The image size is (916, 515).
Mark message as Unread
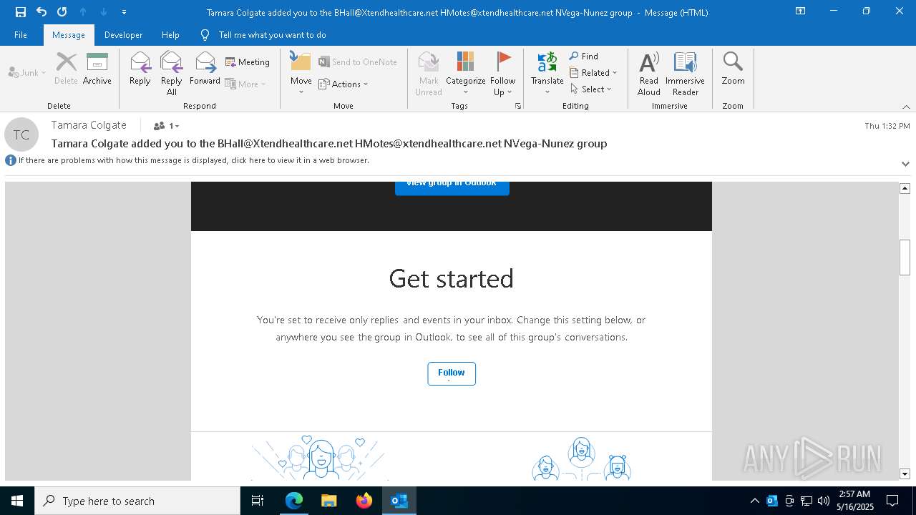pyautogui.click(x=429, y=74)
